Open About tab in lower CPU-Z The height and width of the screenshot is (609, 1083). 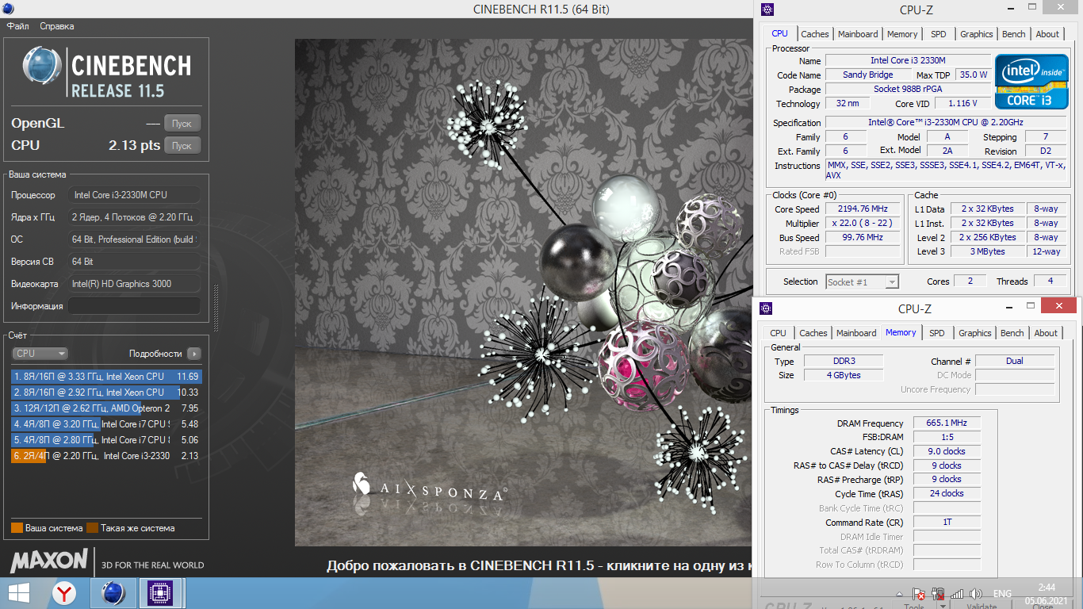1046,333
